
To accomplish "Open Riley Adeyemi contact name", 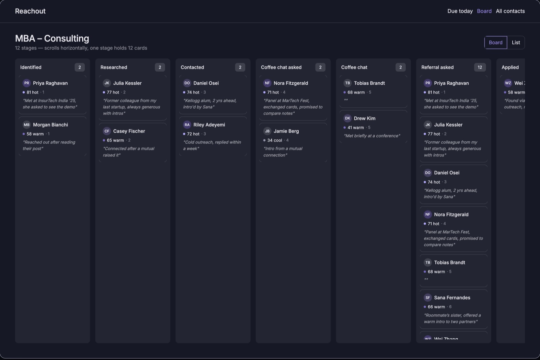I will 209,124.
